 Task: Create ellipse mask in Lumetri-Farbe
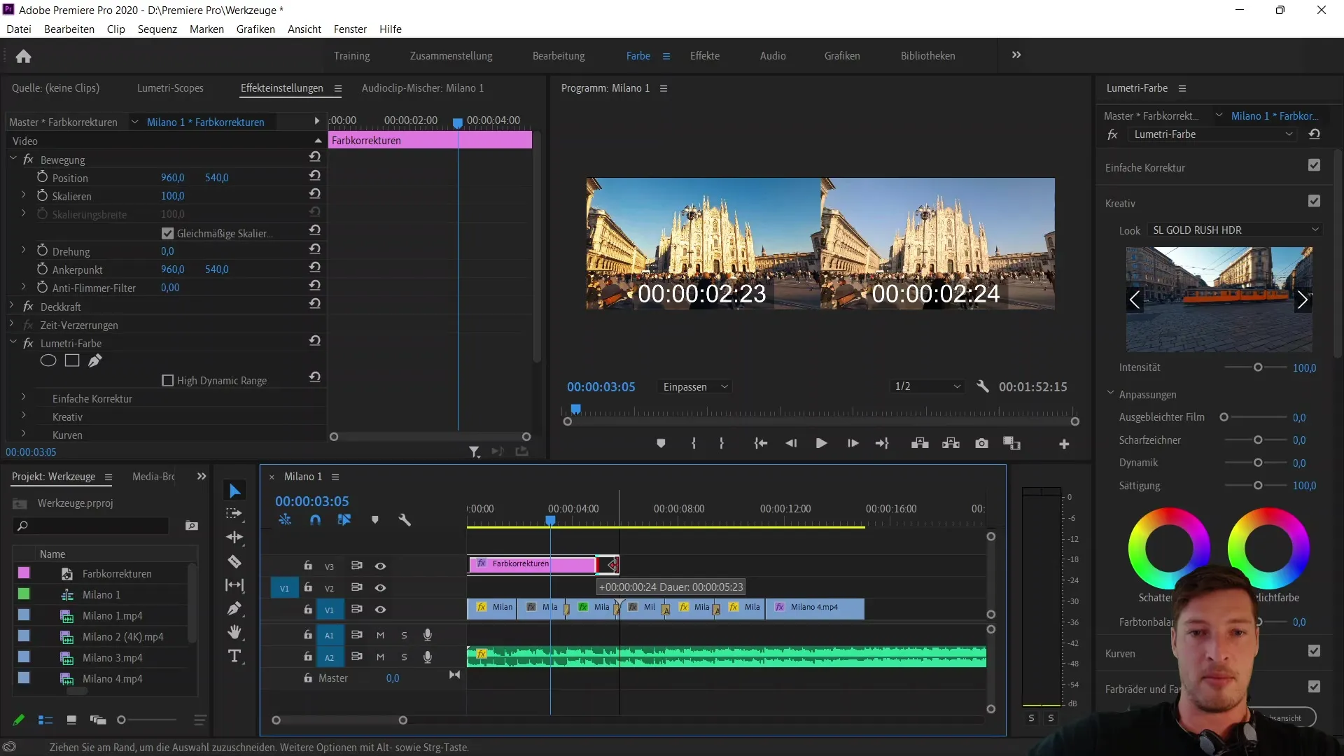click(x=48, y=361)
